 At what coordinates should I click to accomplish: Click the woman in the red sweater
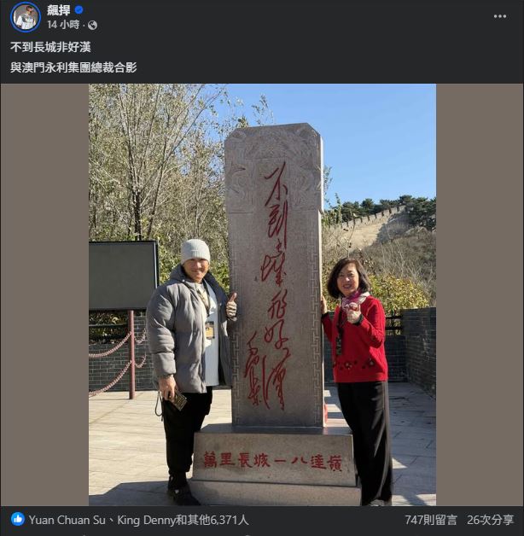358,382
